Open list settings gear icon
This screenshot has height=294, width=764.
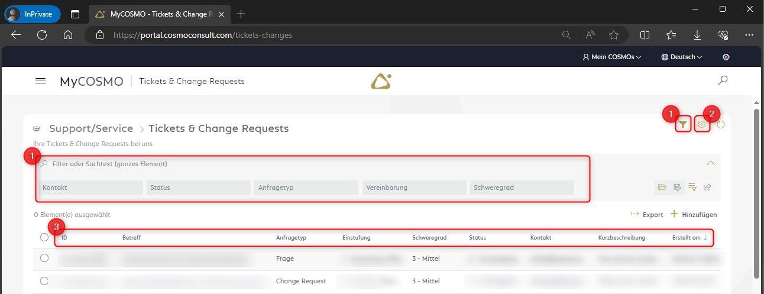(702, 124)
